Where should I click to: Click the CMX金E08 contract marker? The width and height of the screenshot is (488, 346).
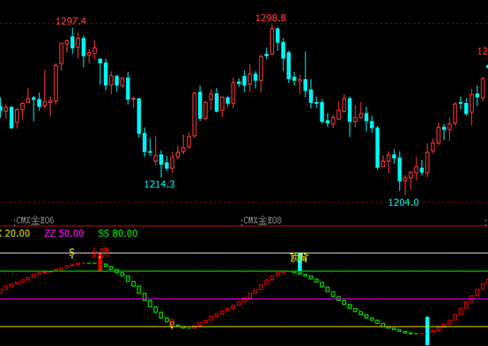pos(262,221)
